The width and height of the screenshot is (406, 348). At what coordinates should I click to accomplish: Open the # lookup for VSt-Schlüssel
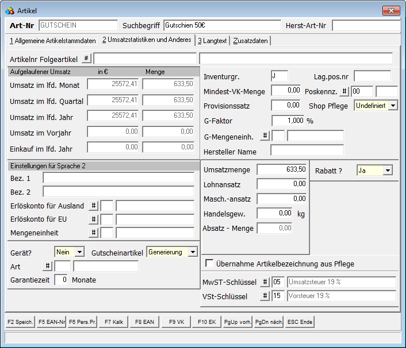(x=265, y=296)
